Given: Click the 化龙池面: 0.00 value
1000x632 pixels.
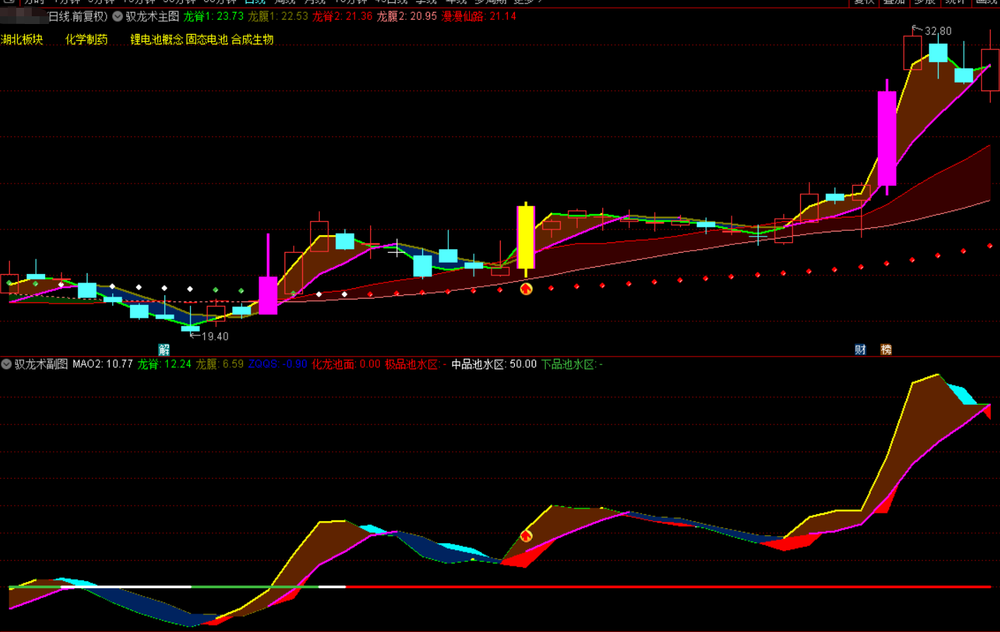Looking at the screenshot, I should [346, 364].
